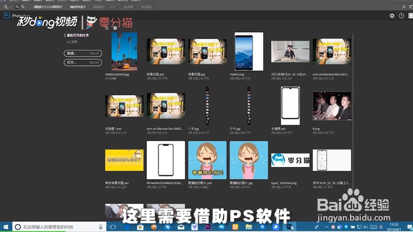
Task: Open File Explorer from the taskbar
Action: [x=249, y=227]
